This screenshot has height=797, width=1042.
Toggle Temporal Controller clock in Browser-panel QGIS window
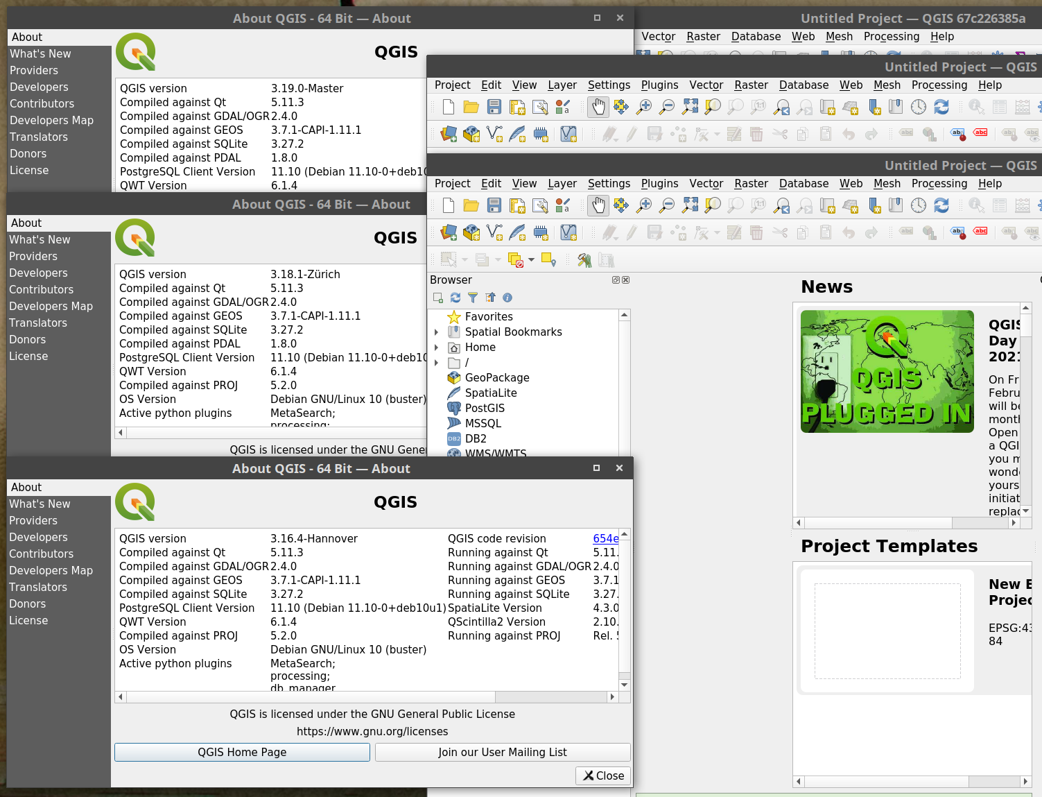click(919, 205)
